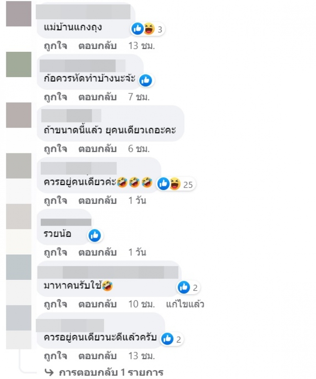Open the first commenter's profile picture
Image resolution: width=316 pixels, height=379 pixels.
[x=19, y=14]
